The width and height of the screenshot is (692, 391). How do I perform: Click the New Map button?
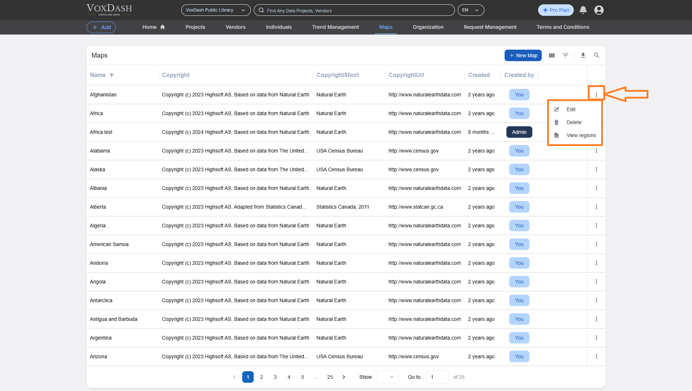coord(523,55)
